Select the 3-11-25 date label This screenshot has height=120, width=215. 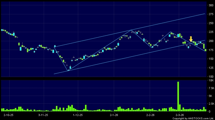[x=43, y=115]
